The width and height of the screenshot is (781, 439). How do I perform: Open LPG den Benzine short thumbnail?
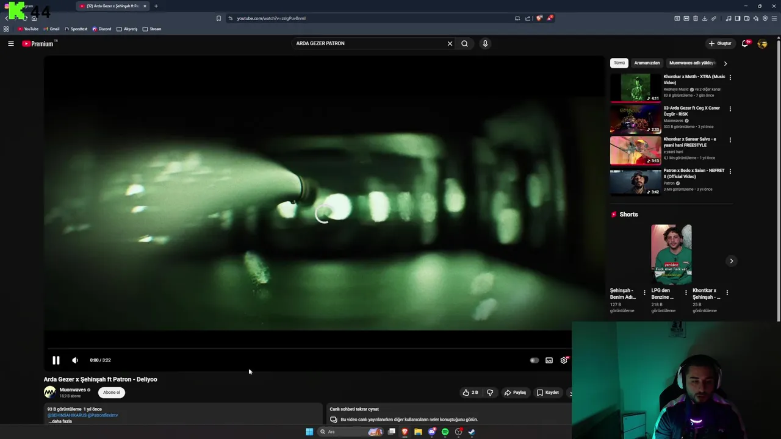pos(671,254)
